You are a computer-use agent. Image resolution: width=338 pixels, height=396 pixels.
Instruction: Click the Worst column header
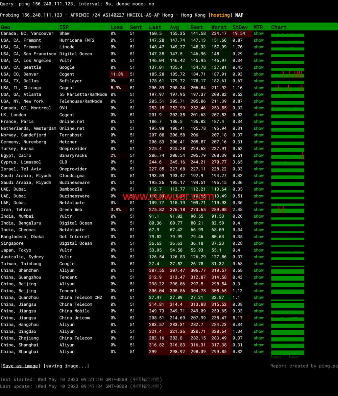[x=219, y=27]
